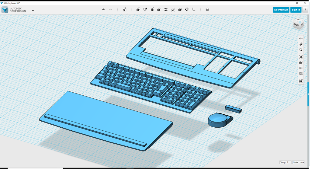The image size is (310, 169).
Task: Open the Primitives tool in the toolbar
Action: click(138, 10)
